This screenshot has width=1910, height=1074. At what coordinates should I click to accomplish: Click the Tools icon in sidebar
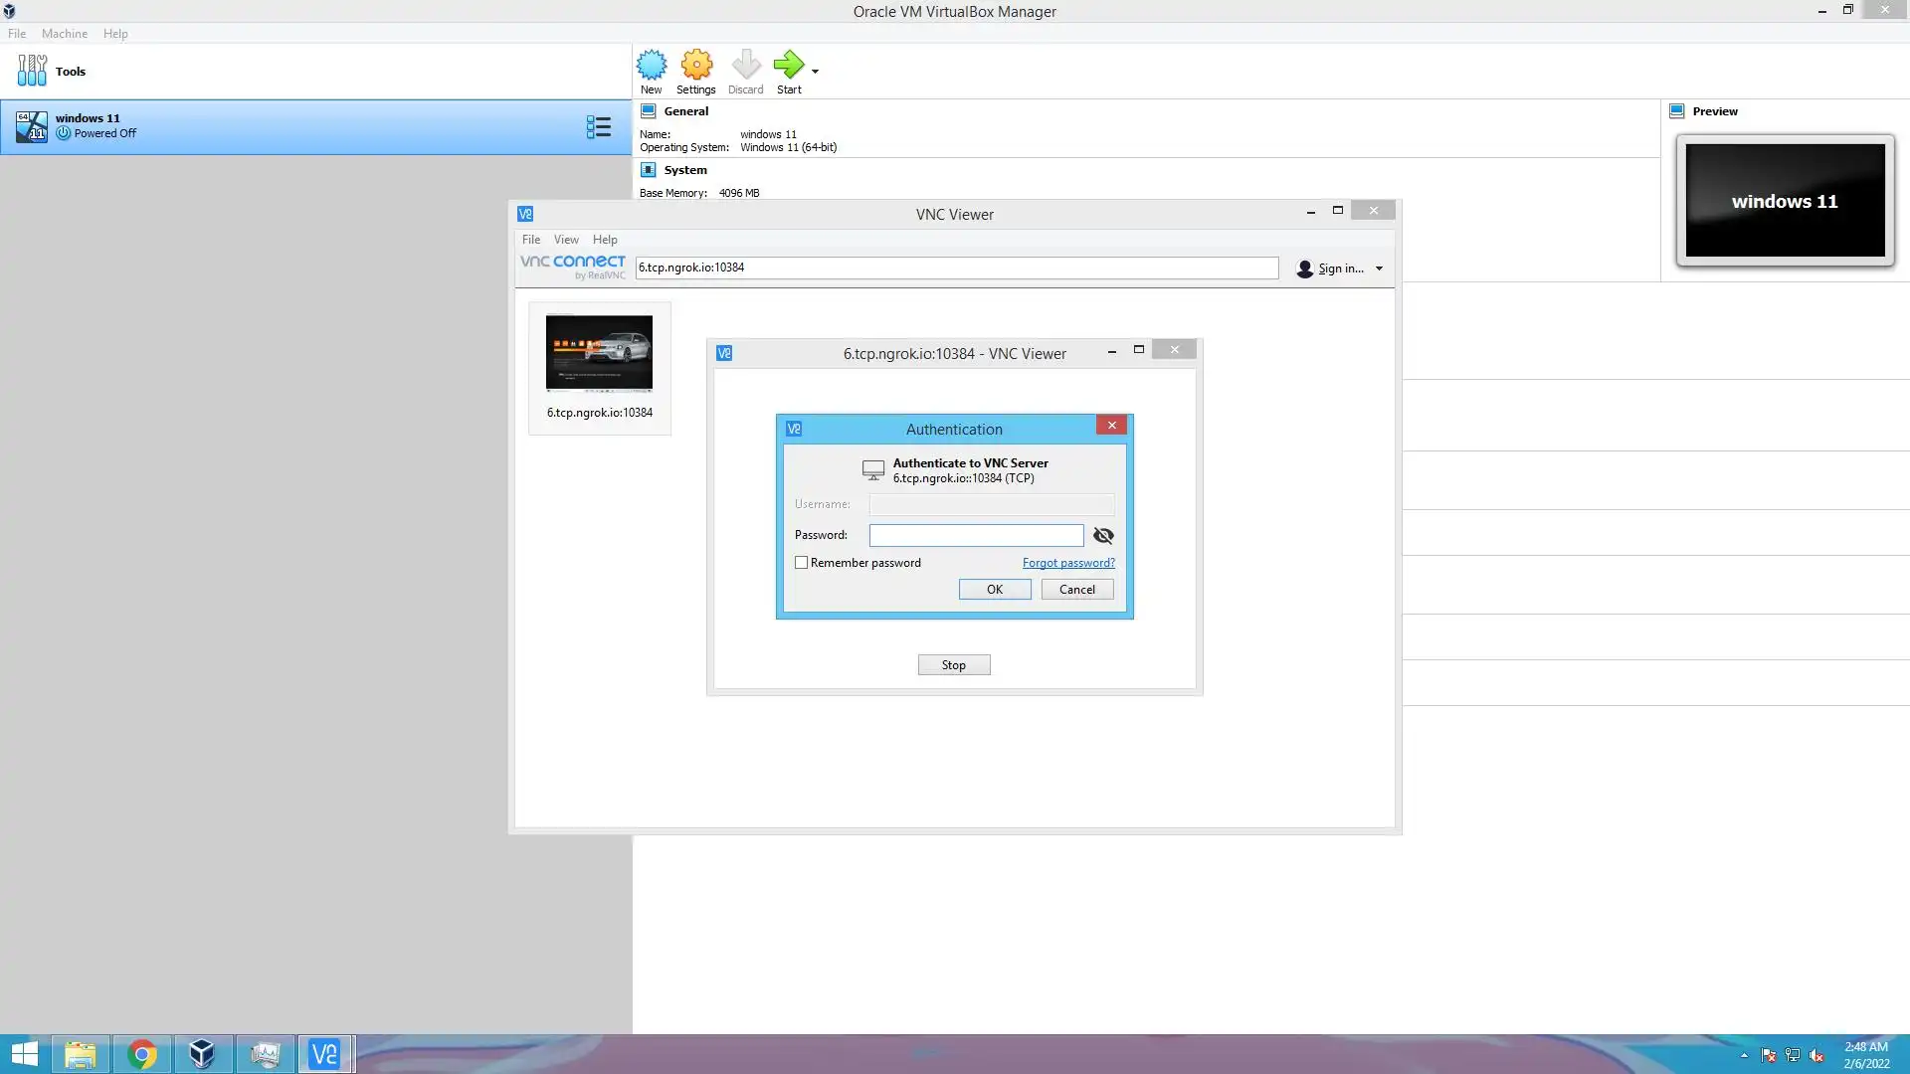pyautogui.click(x=32, y=71)
